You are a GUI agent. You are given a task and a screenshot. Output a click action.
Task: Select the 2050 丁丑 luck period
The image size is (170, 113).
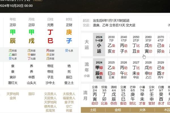pos(136,44)
